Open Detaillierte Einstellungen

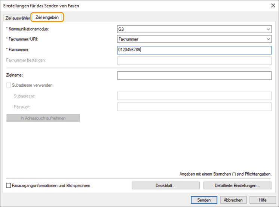tap(237, 185)
